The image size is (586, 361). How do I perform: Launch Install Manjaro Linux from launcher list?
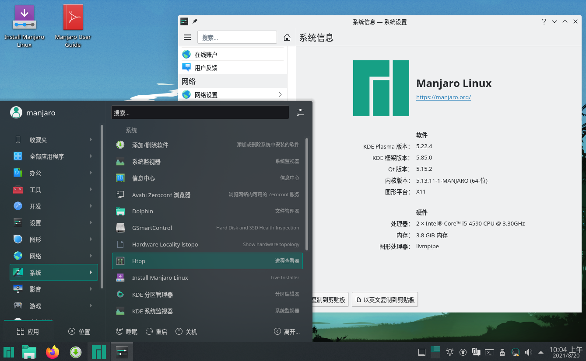(207, 278)
